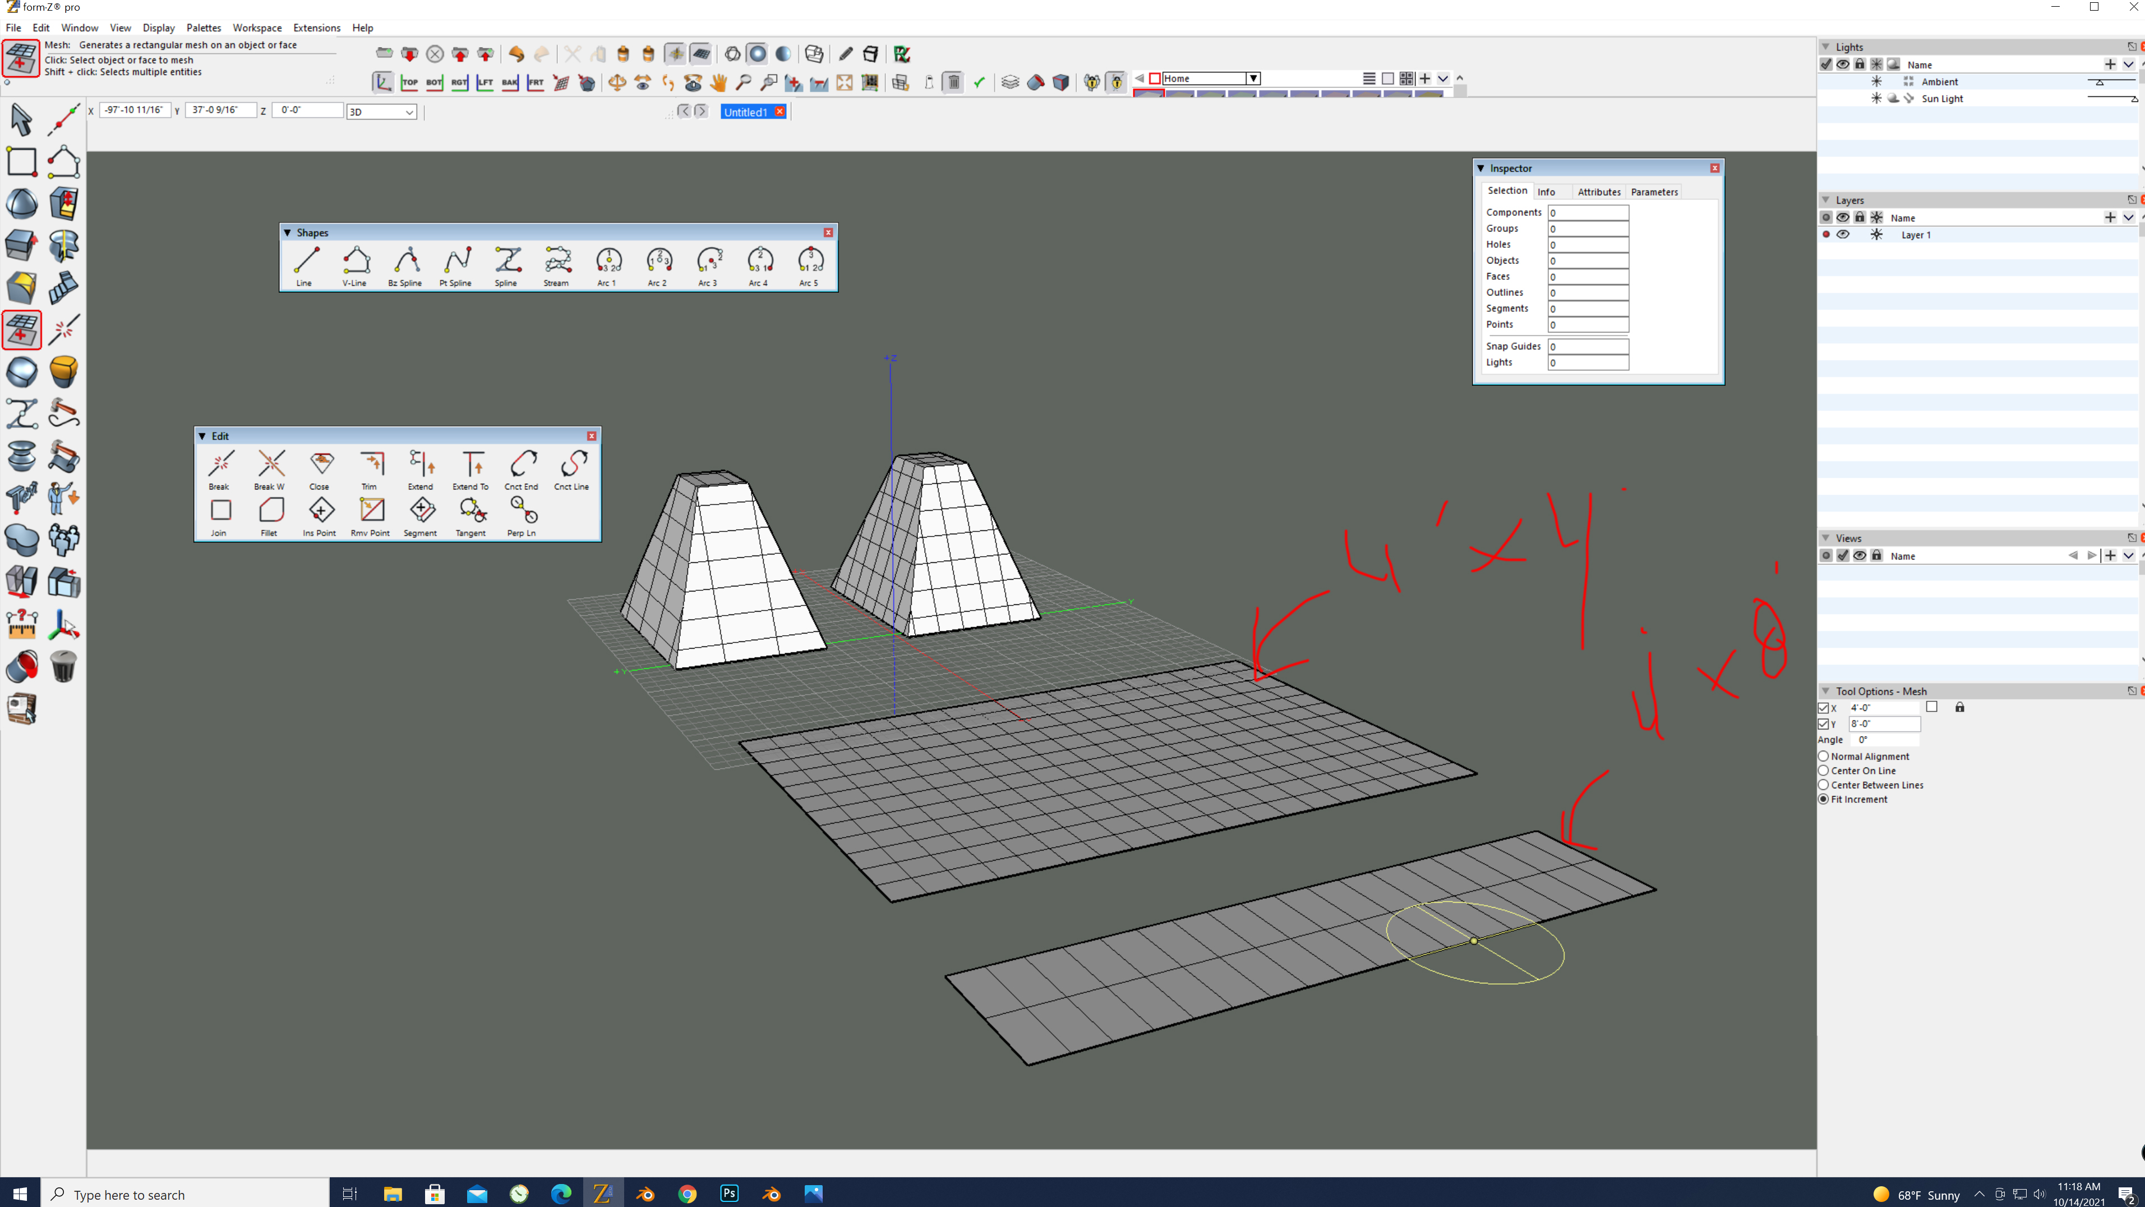The width and height of the screenshot is (2145, 1207).
Task: Toggle the Y checkbox in Tool Options
Action: [x=1824, y=724]
